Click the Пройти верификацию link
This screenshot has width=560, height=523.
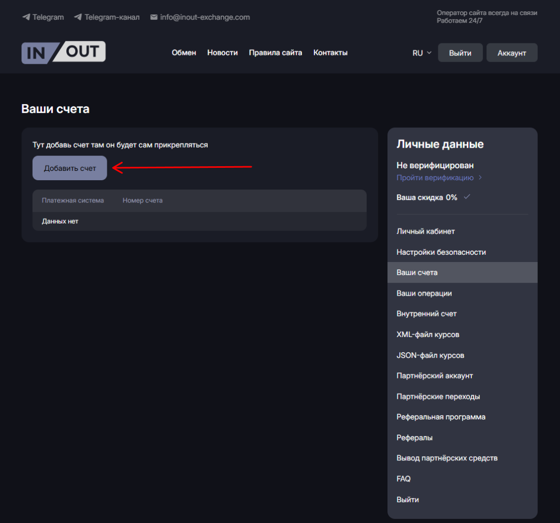435,178
